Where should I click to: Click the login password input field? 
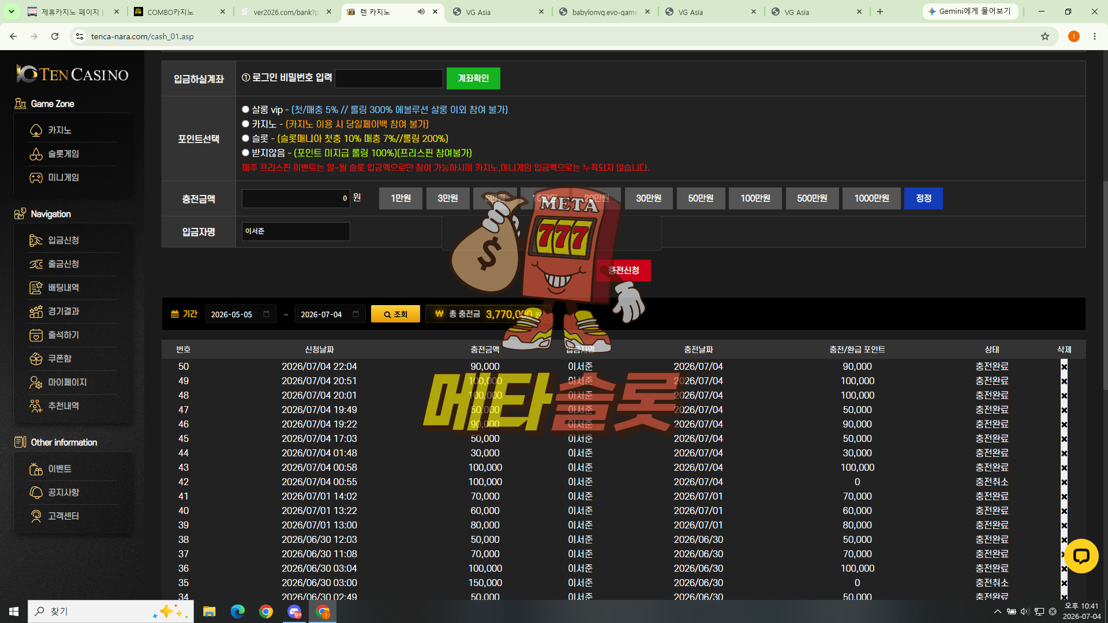coord(389,78)
